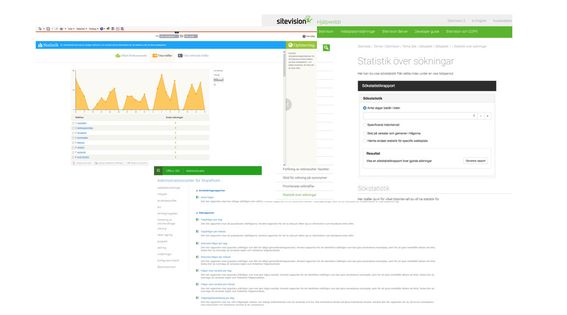Click the Visa hjälp question mark icon
The width and height of the screenshot is (567, 315).
pos(304,36)
